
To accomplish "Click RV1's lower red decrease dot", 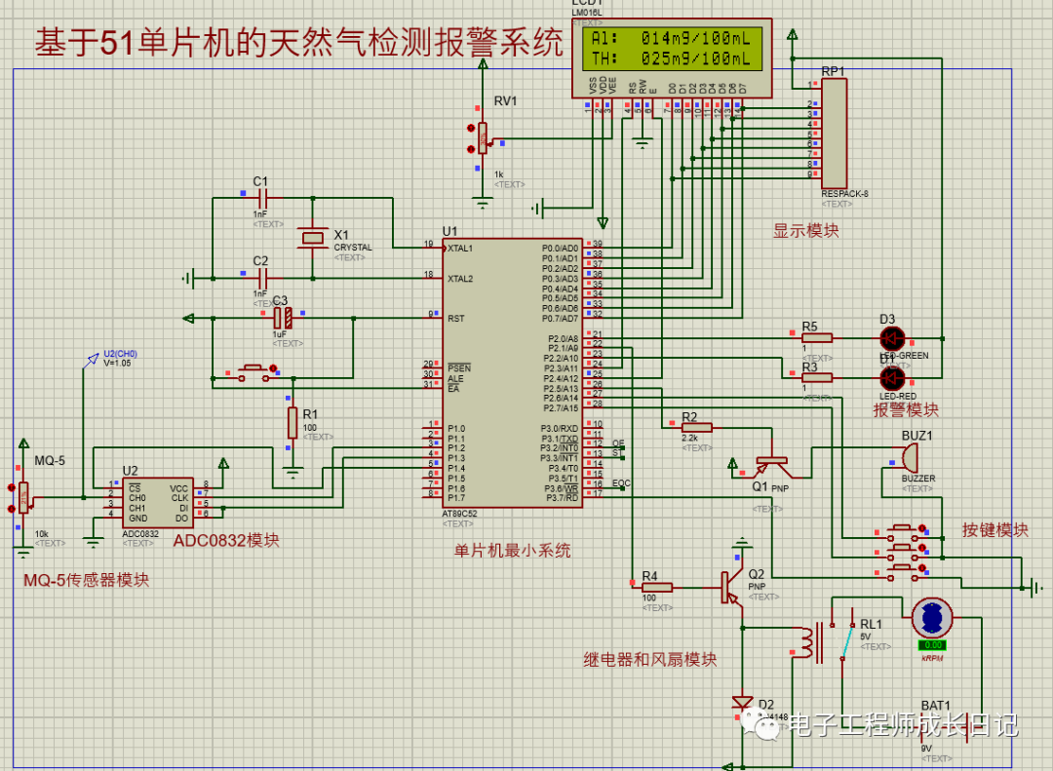I will pos(472,149).
